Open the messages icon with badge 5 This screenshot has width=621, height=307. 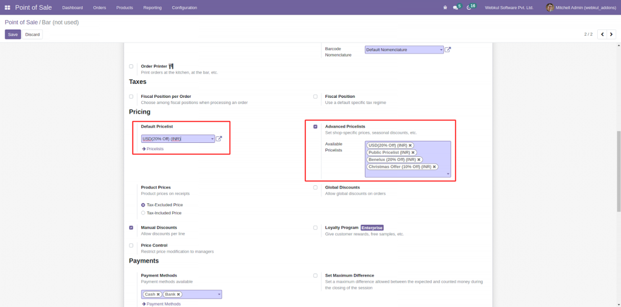tap(456, 7)
